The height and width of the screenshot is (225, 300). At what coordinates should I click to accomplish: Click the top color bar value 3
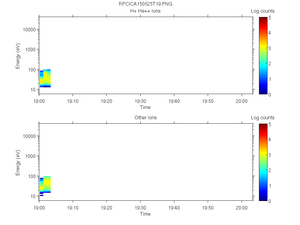(x=270, y=48)
